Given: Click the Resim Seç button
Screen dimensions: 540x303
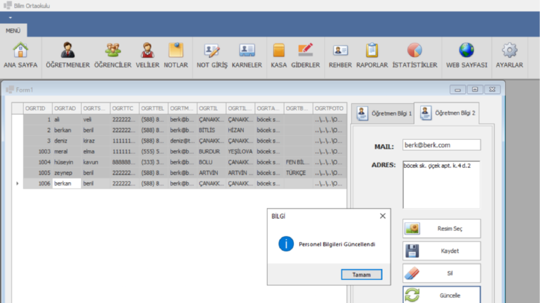Looking at the screenshot, I should coord(441,228).
